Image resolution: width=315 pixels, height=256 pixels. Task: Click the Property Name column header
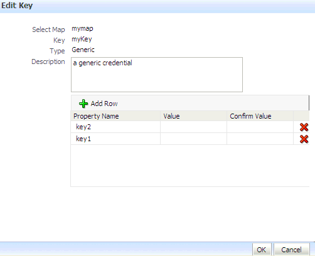pos(115,116)
